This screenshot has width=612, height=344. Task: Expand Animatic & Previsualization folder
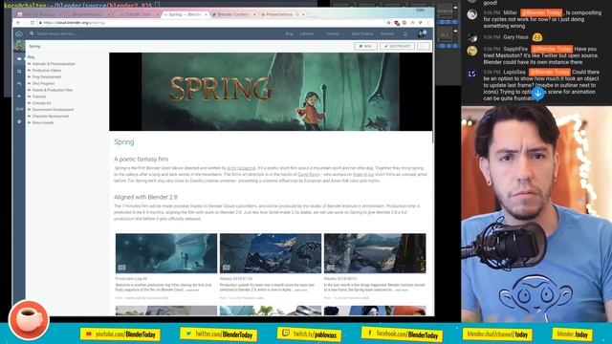54,64
